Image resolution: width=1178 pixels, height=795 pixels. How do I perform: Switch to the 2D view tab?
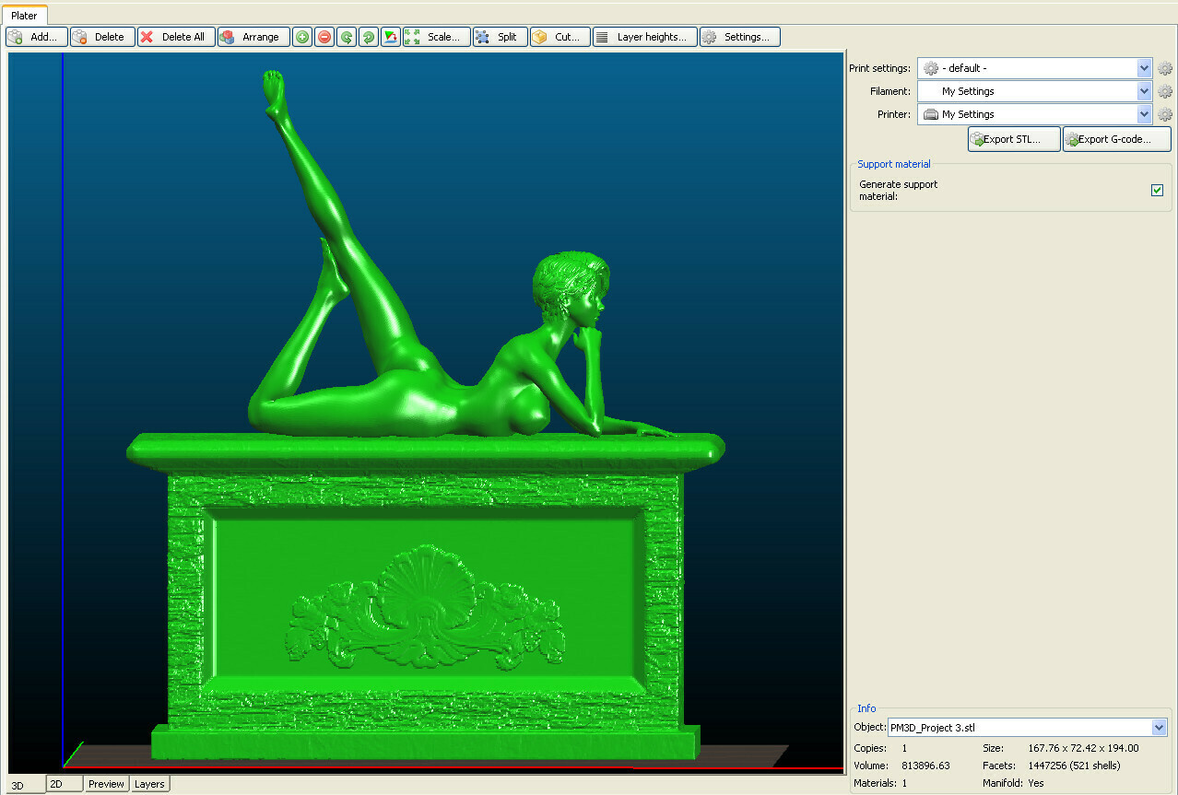(x=64, y=784)
